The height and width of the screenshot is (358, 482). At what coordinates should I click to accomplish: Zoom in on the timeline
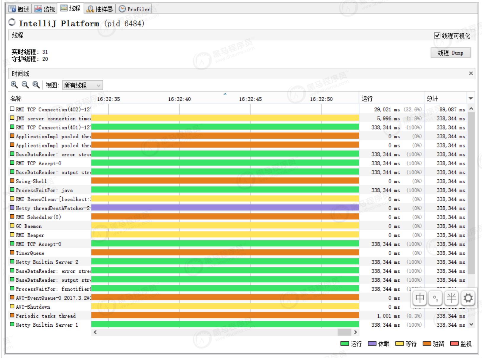[x=14, y=85]
